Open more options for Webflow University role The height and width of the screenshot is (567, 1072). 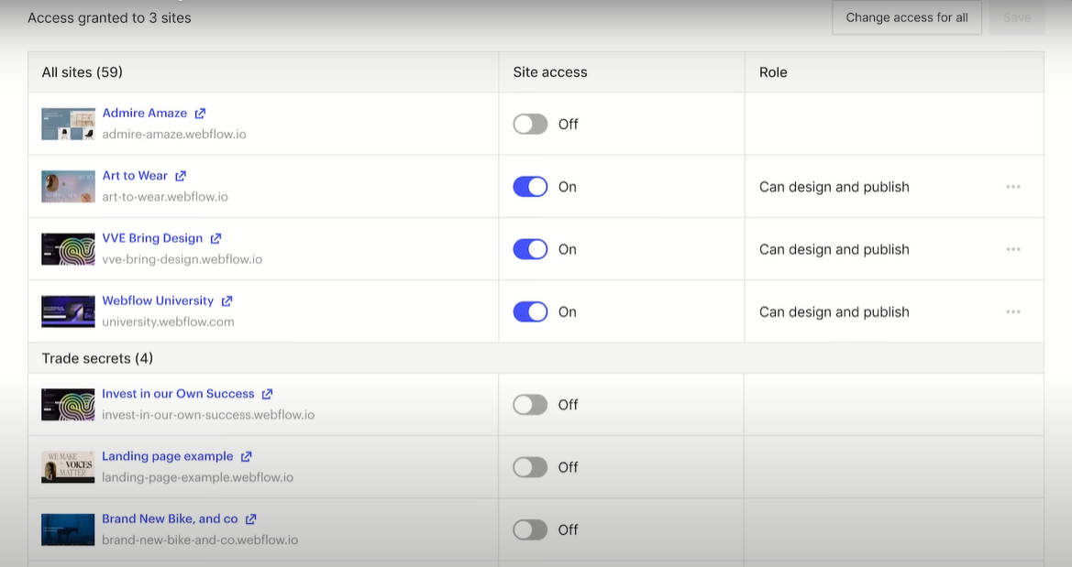pyautogui.click(x=1013, y=311)
